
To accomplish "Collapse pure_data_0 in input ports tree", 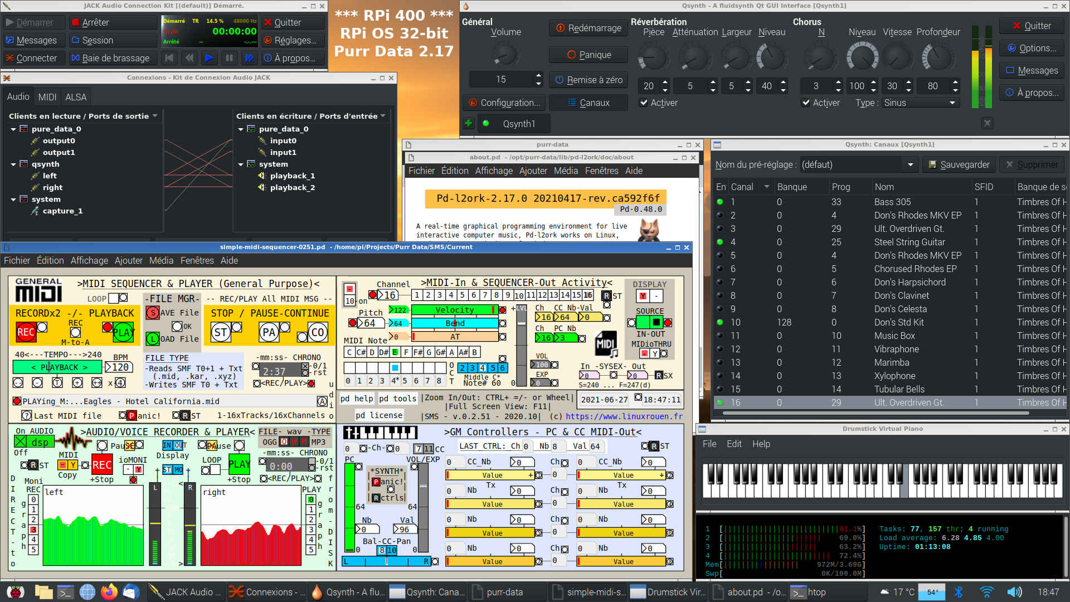I will 241,129.
